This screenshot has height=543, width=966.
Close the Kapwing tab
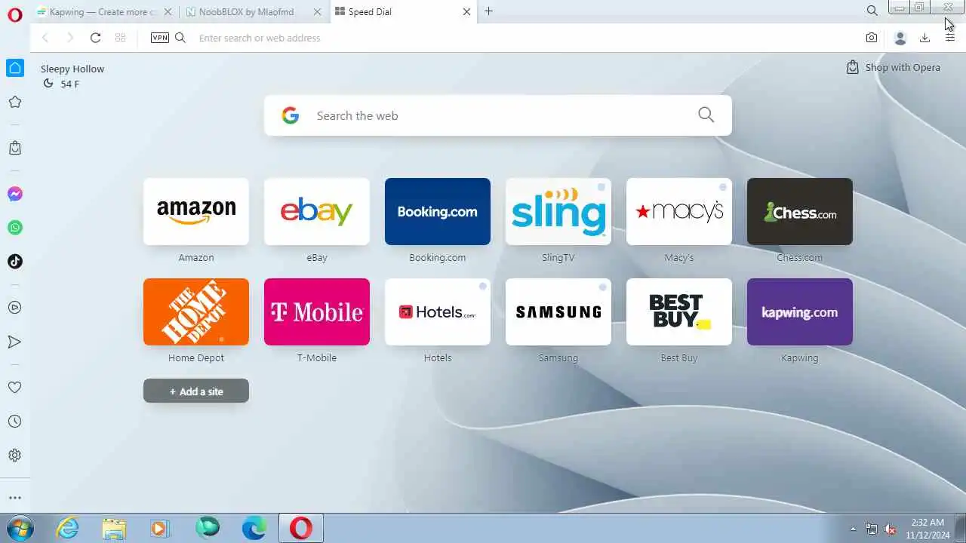coord(168,11)
